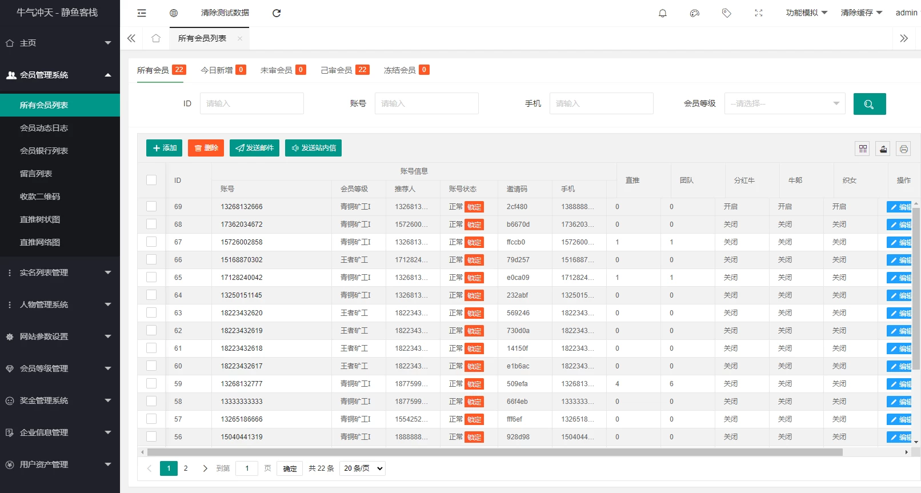Open the 20 条/页 page size dropdown
The height and width of the screenshot is (493, 921).
tap(362, 468)
